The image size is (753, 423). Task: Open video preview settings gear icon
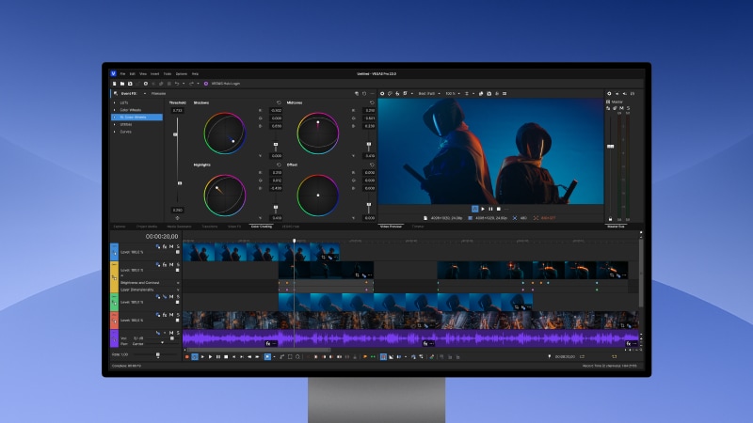(x=383, y=93)
